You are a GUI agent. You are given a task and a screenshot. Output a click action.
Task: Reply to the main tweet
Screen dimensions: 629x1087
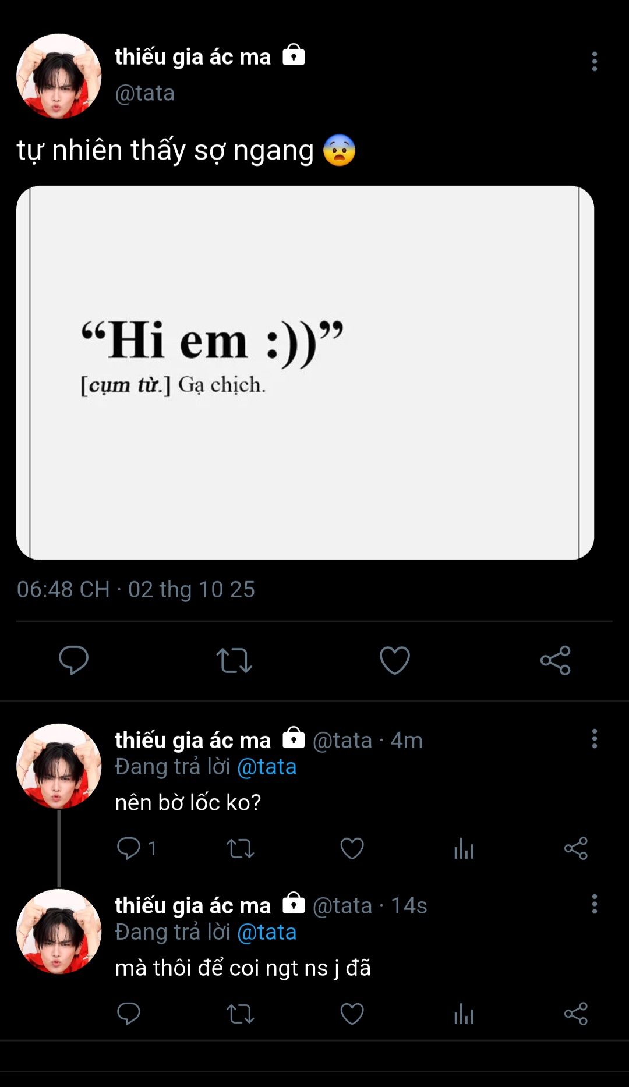coord(73,660)
